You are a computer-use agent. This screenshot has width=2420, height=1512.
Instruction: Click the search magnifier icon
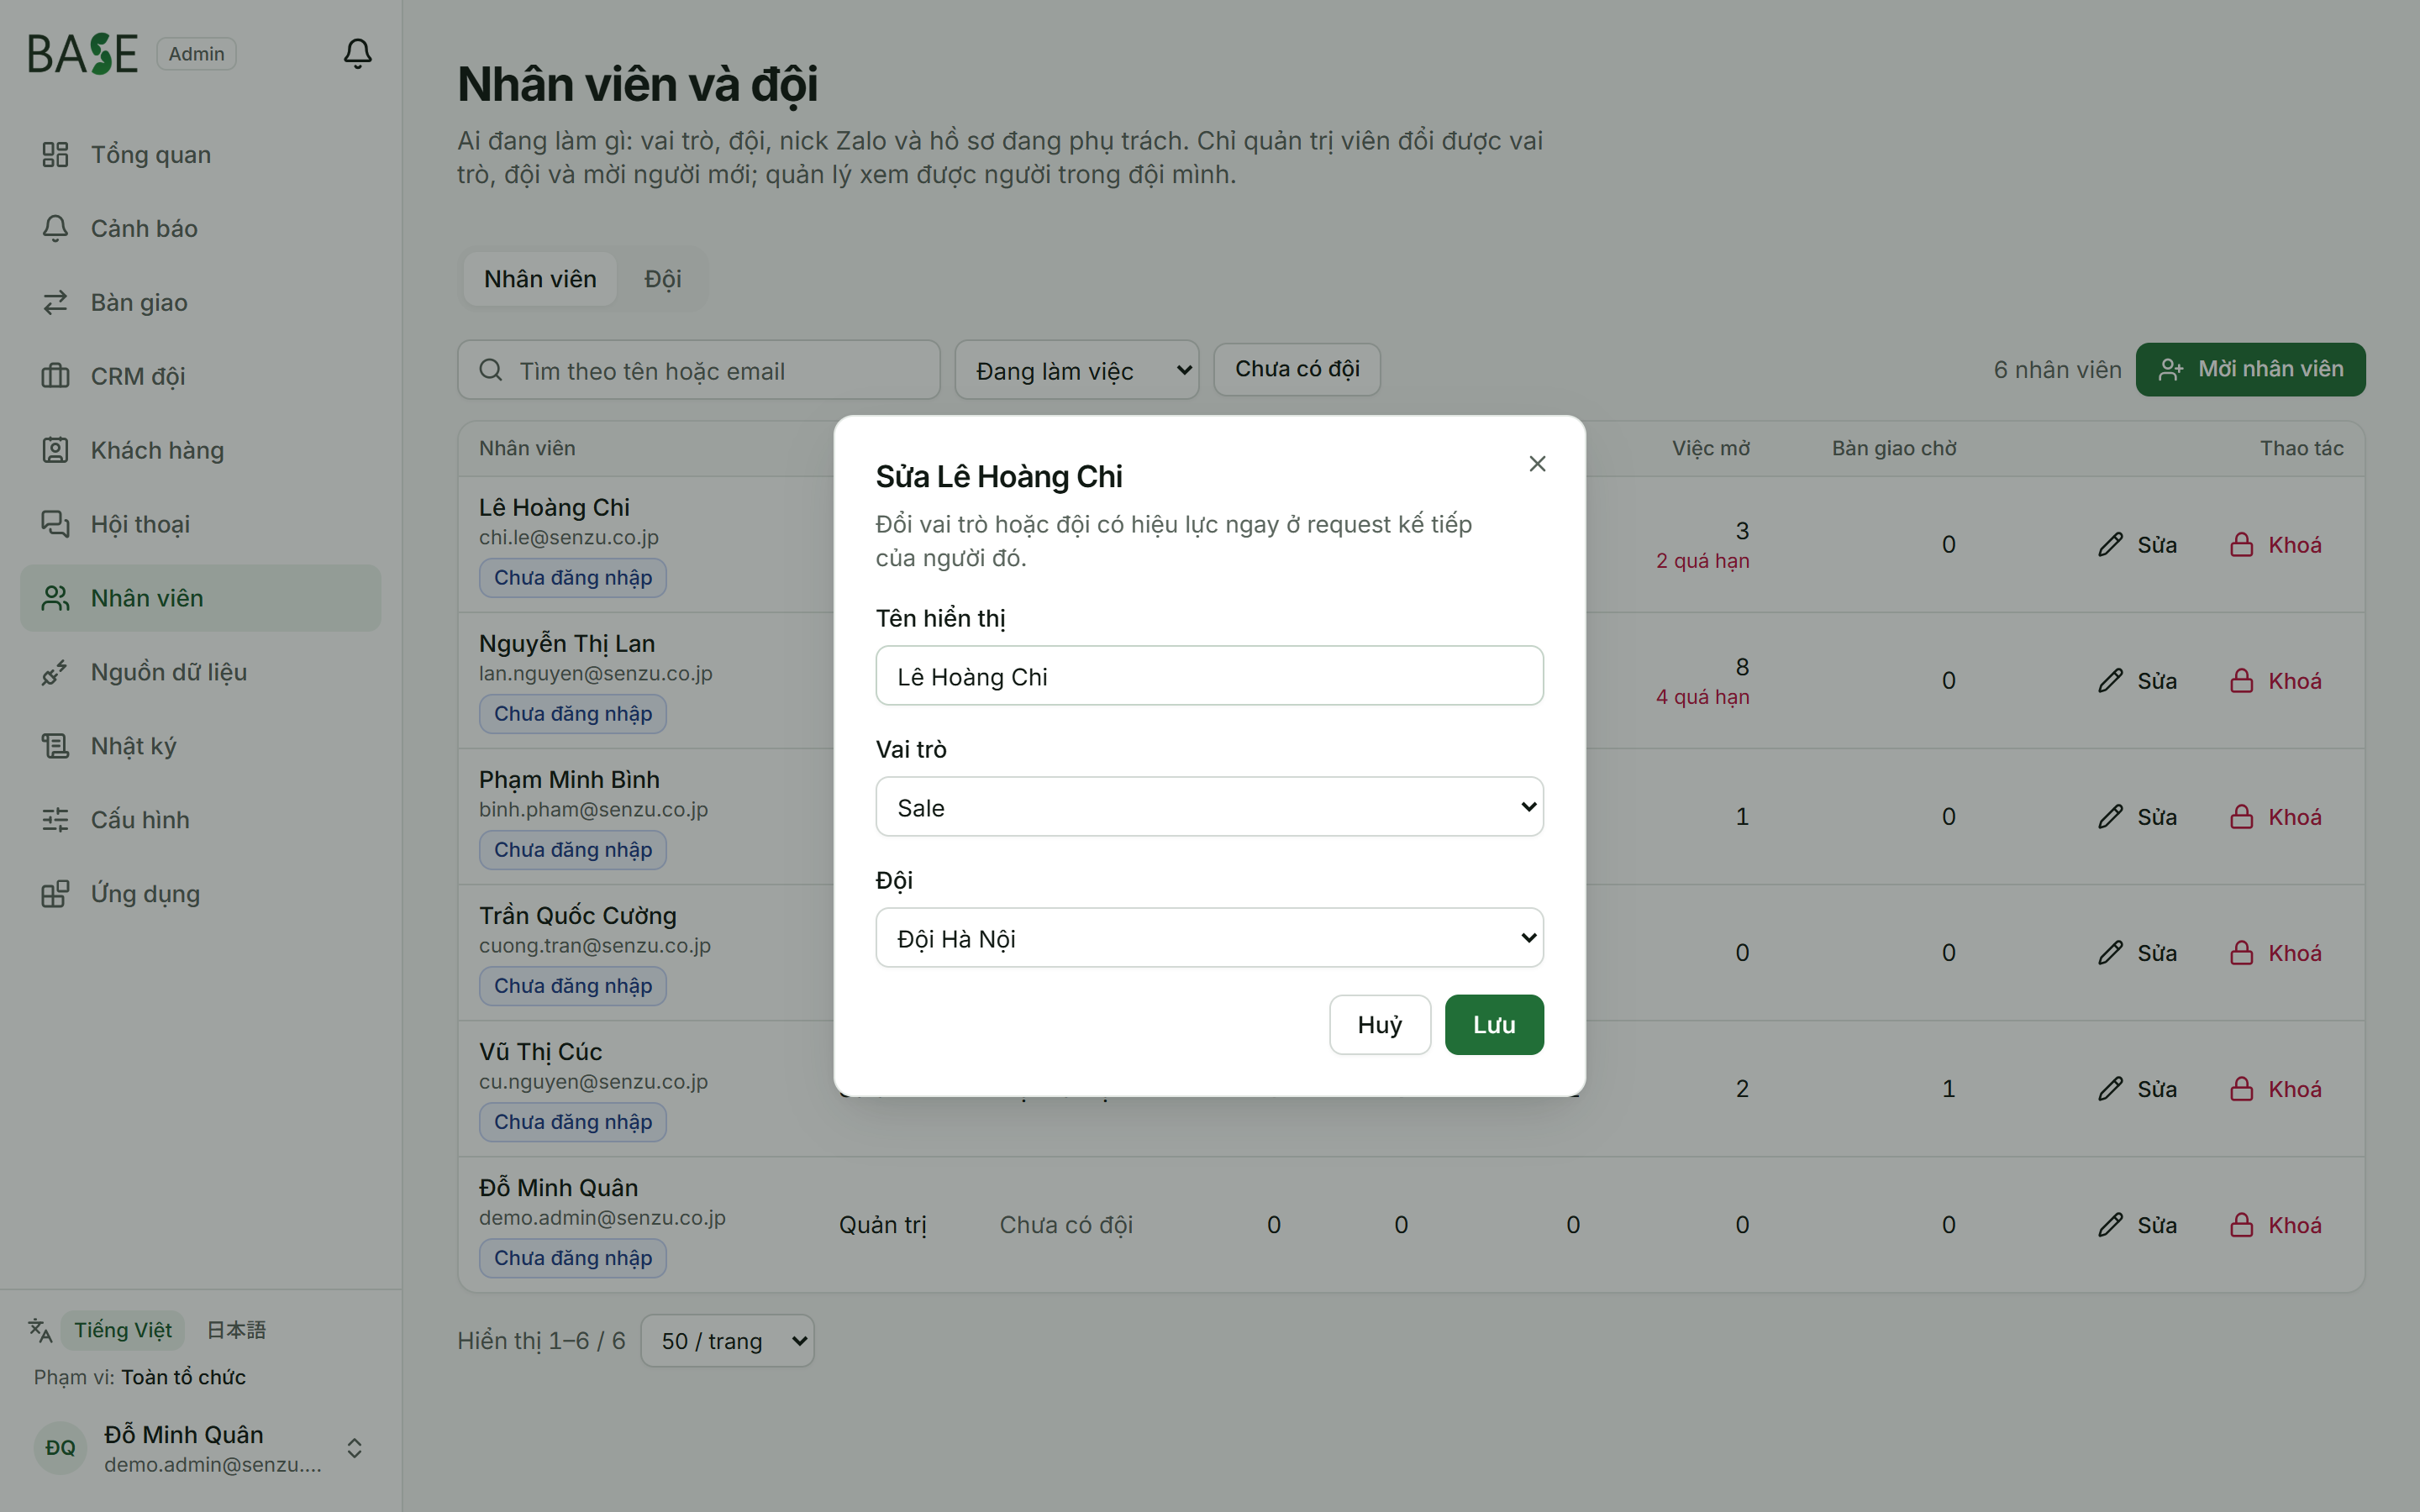(x=491, y=370)
